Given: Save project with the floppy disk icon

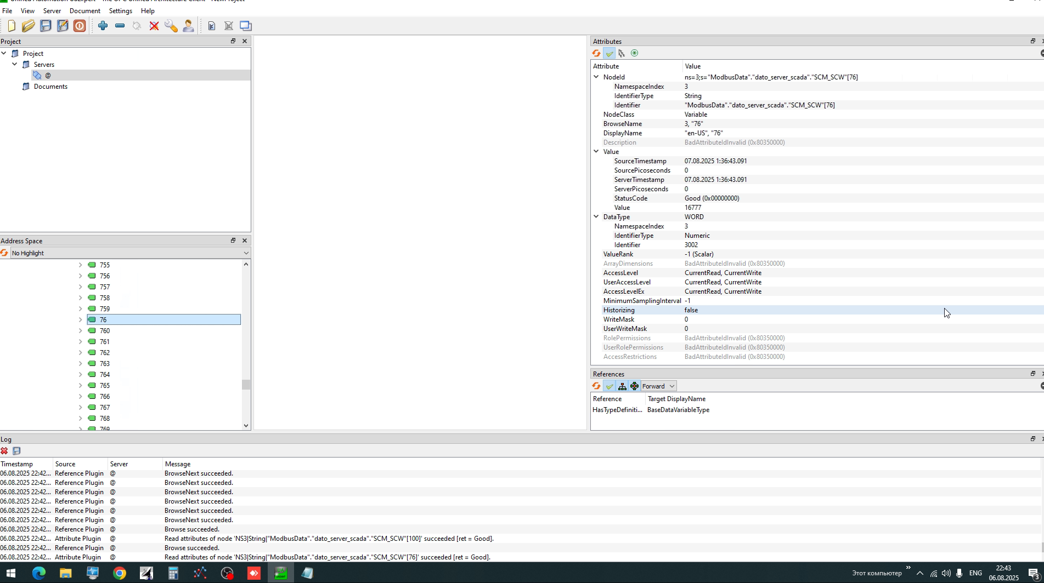Looking at the screenshot, I should [46, 26].
